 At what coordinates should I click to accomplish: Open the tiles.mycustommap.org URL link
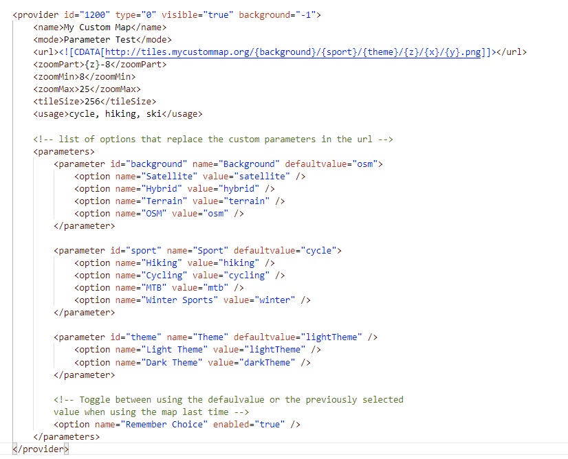(x=289, y=52)
